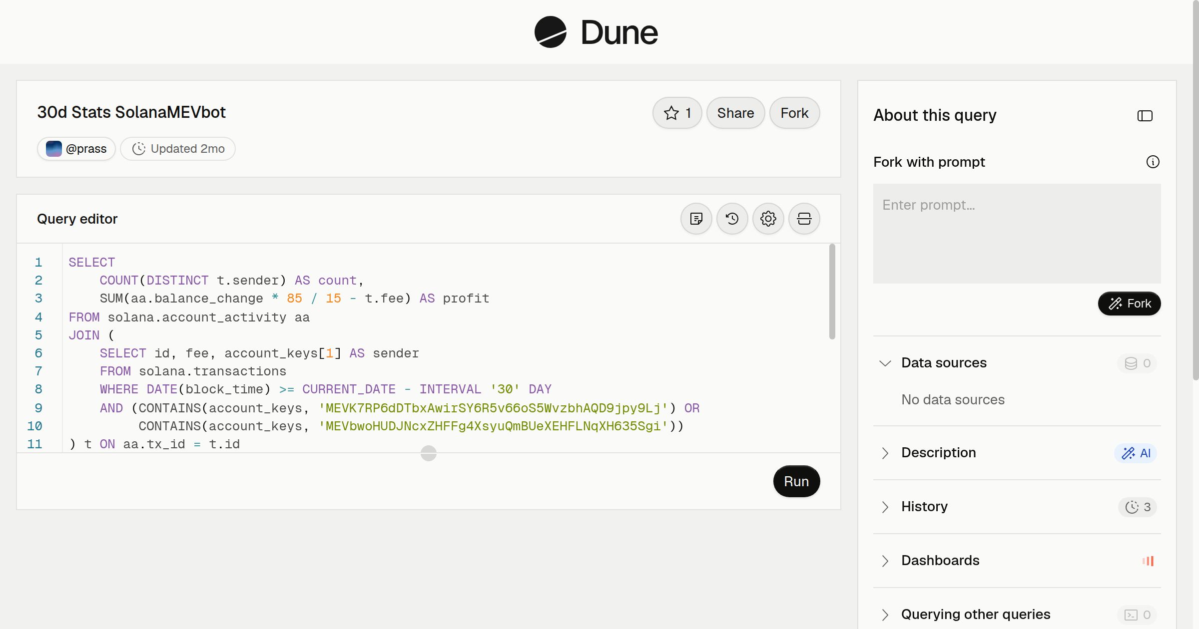
Task: Click the Data sources count badge
Action: click(1137, 363)
